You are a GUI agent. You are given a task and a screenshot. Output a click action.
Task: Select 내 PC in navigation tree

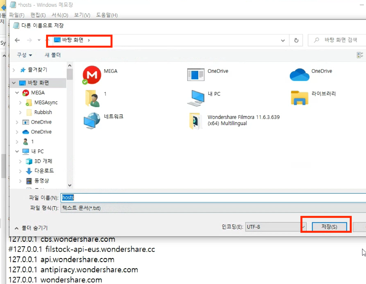click(33, 151)
